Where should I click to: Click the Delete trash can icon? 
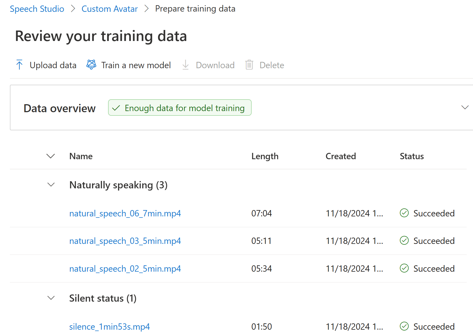[x=249, y=65]
